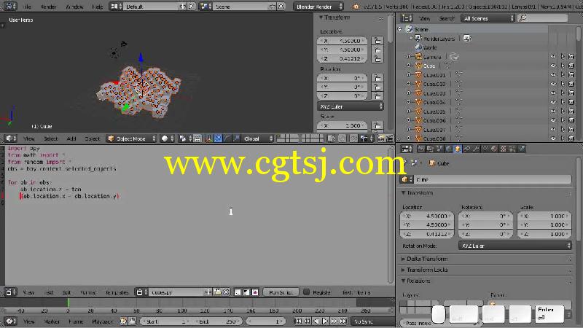This screenshot has height=328, width=583.
Task: Open the Templates menu in text editor
Action: [x=117, y=292]
